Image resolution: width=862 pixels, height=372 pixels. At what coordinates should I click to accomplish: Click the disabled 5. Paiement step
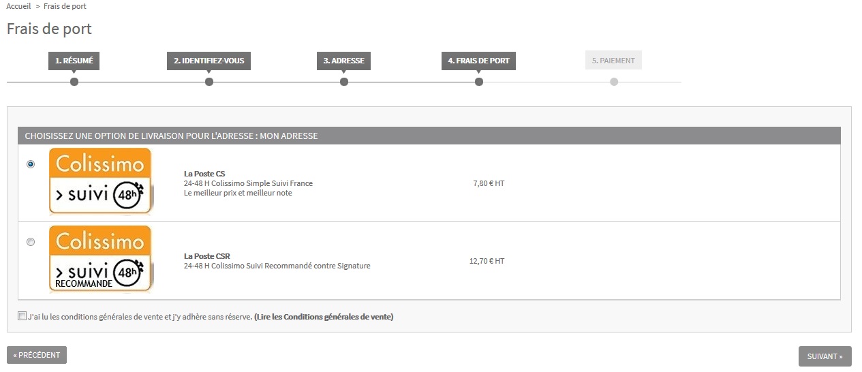click(613, 61)
